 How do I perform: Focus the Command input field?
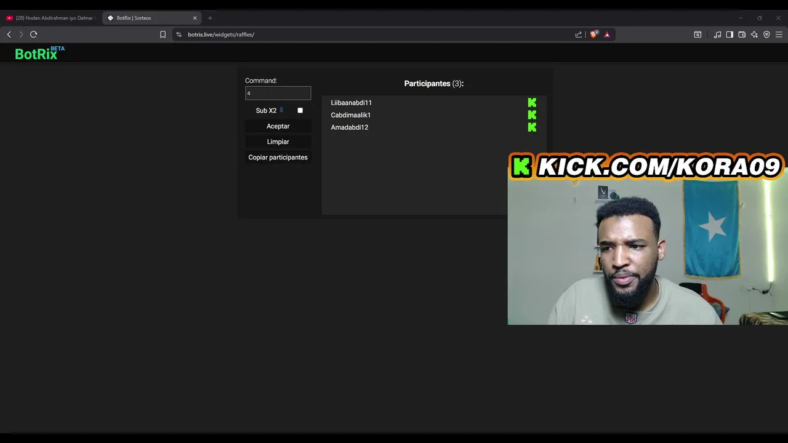tap(278, 93)
